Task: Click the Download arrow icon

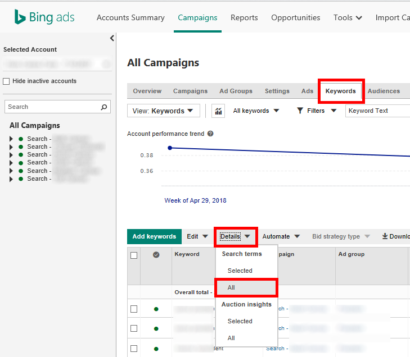Action: tap(385, 236)
